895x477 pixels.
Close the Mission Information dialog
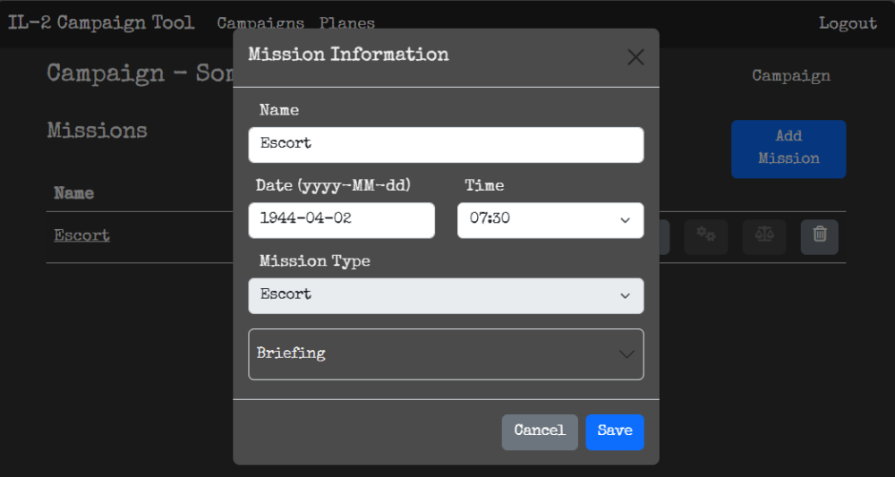pos(635,58)
